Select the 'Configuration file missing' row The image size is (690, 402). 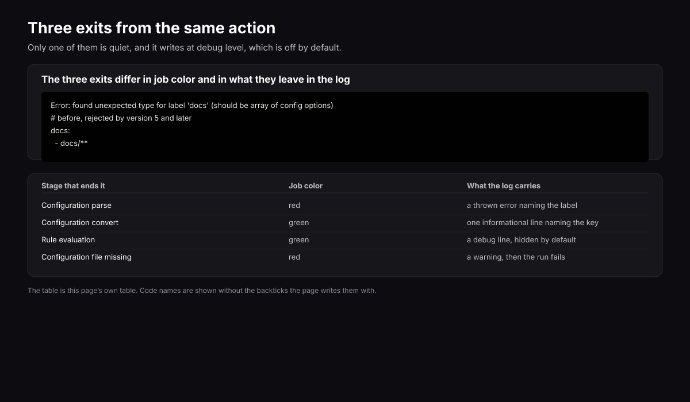[x=345, y=257]
